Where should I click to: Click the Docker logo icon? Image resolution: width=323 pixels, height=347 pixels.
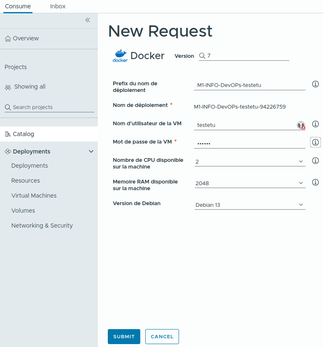pos(120,55)
